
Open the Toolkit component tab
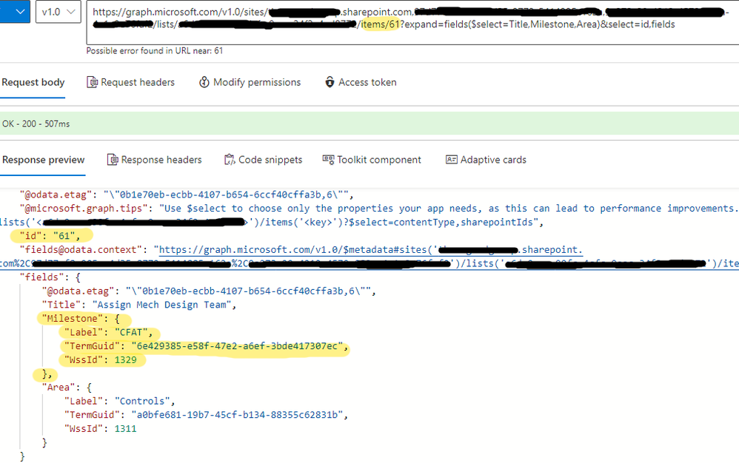pos(372,160)
